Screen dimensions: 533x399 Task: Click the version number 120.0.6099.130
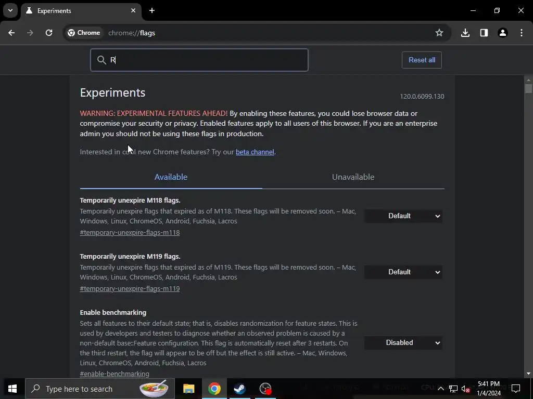coord(422,96)
